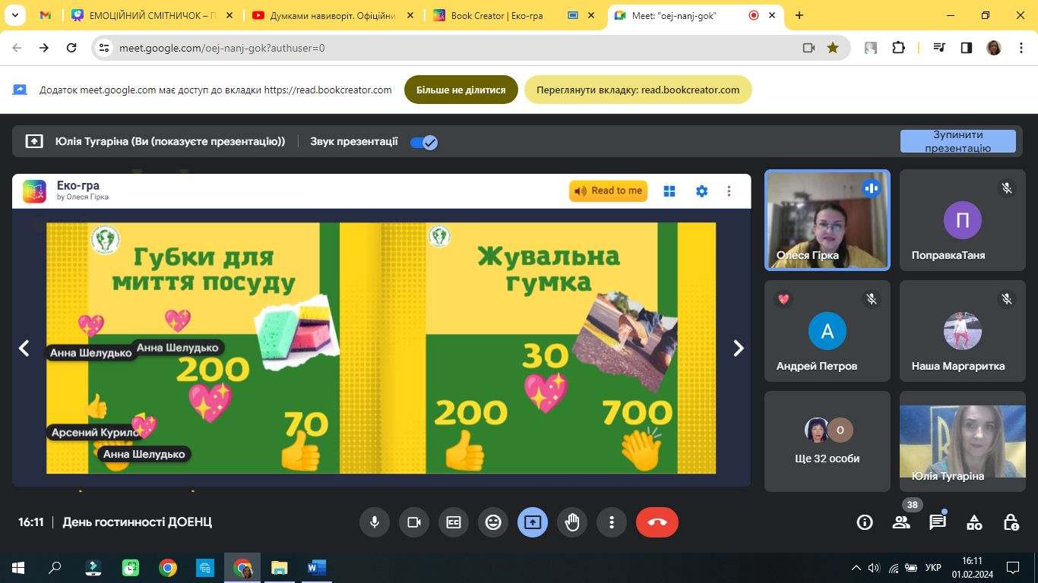Show the participants list

901,522
